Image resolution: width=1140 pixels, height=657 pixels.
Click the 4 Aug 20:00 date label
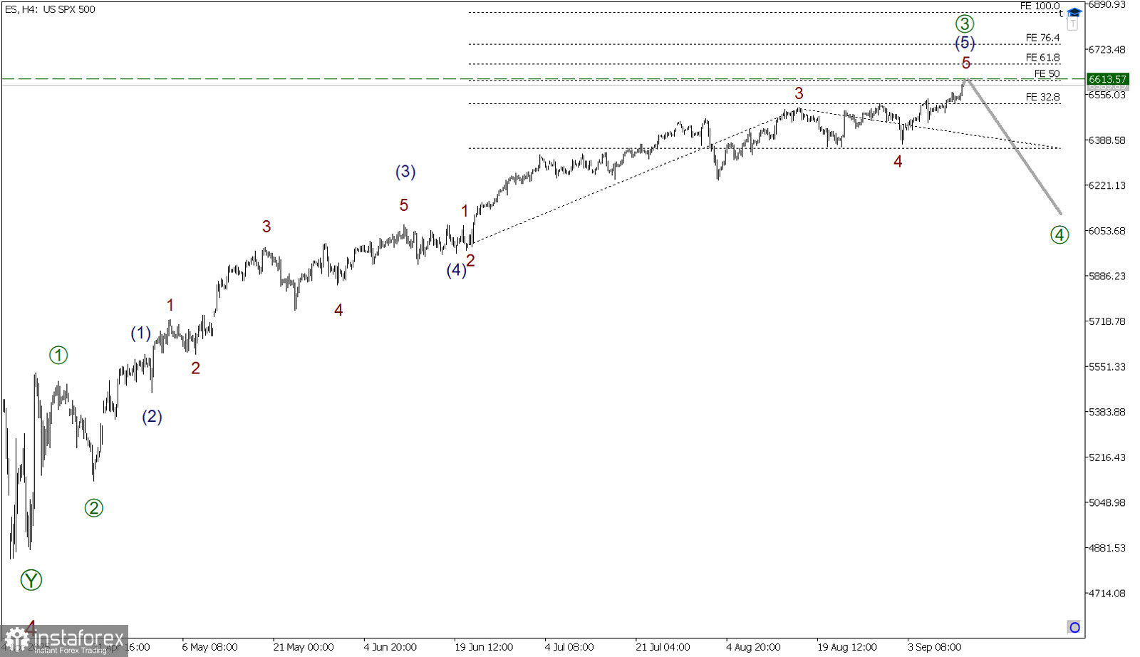(753, 647)
